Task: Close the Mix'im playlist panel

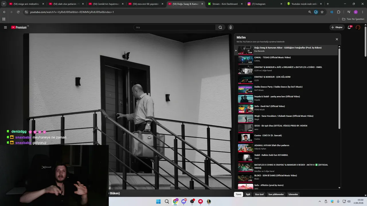Action: [337, 39]
